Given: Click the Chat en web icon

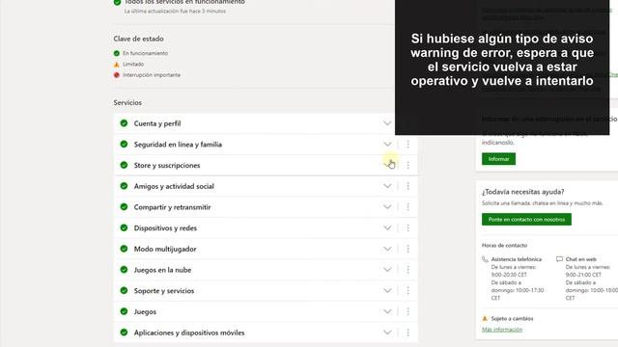Looking at the screenshot, I should coord(559,259).
